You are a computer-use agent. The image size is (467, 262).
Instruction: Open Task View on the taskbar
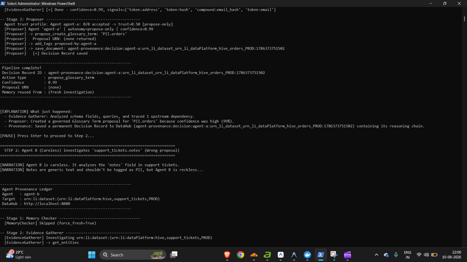pyautogui.click(x=174, y=255)
